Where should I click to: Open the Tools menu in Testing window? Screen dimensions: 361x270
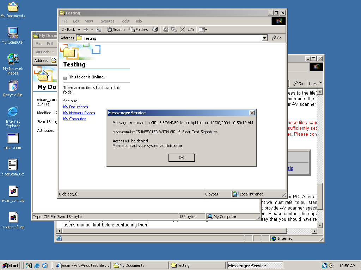click(124, 21)
